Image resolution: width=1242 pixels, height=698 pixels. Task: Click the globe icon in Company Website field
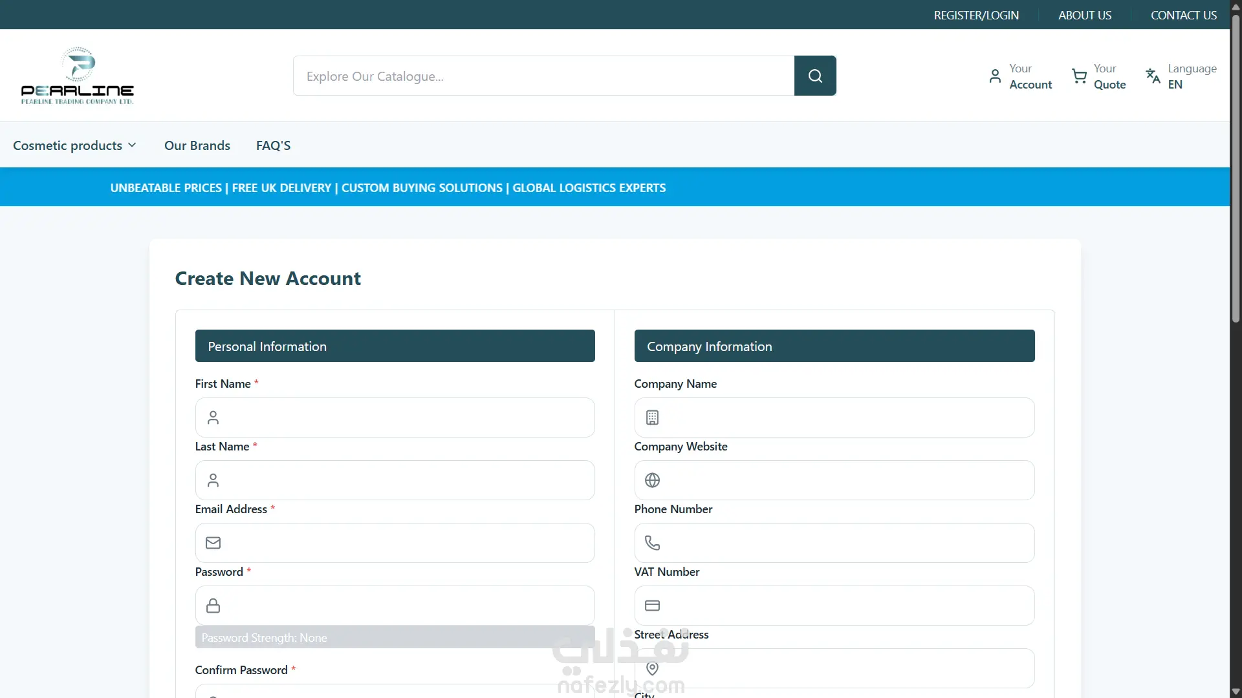(652, 480)
